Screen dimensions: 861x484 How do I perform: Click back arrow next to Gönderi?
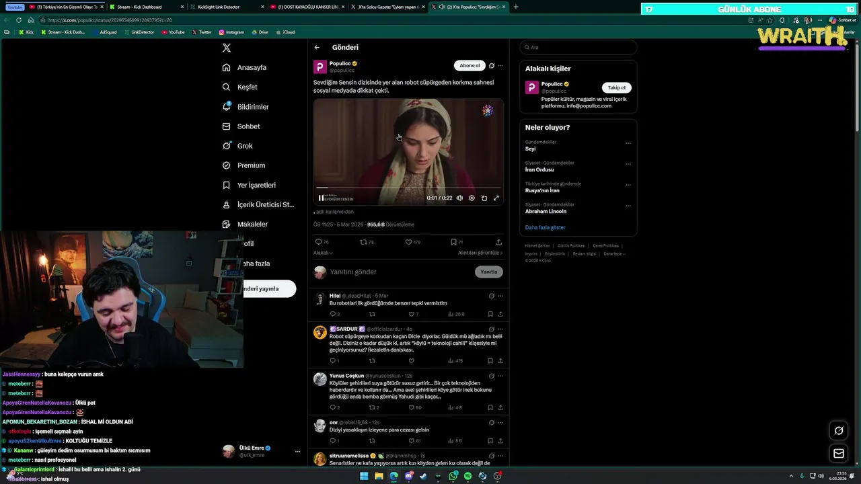point(317,48)
